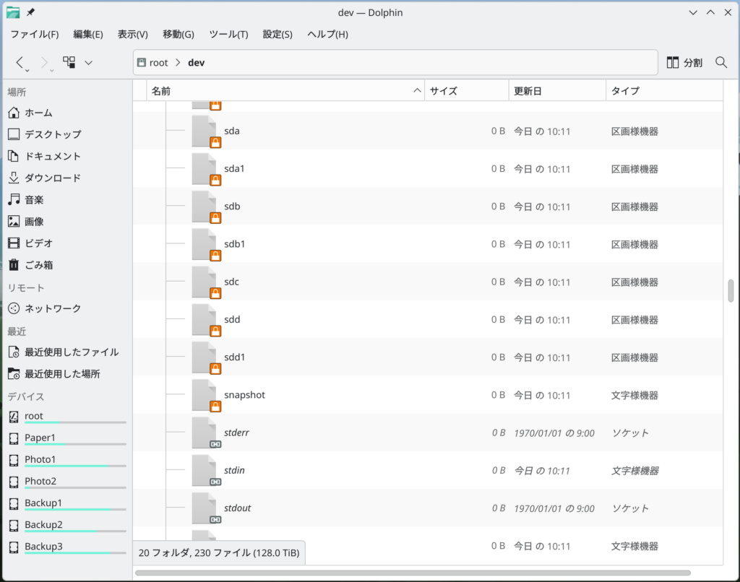740x582 pixels.
Task: Toggle the pin icon in title bar
Action: [x=30, y=13]
